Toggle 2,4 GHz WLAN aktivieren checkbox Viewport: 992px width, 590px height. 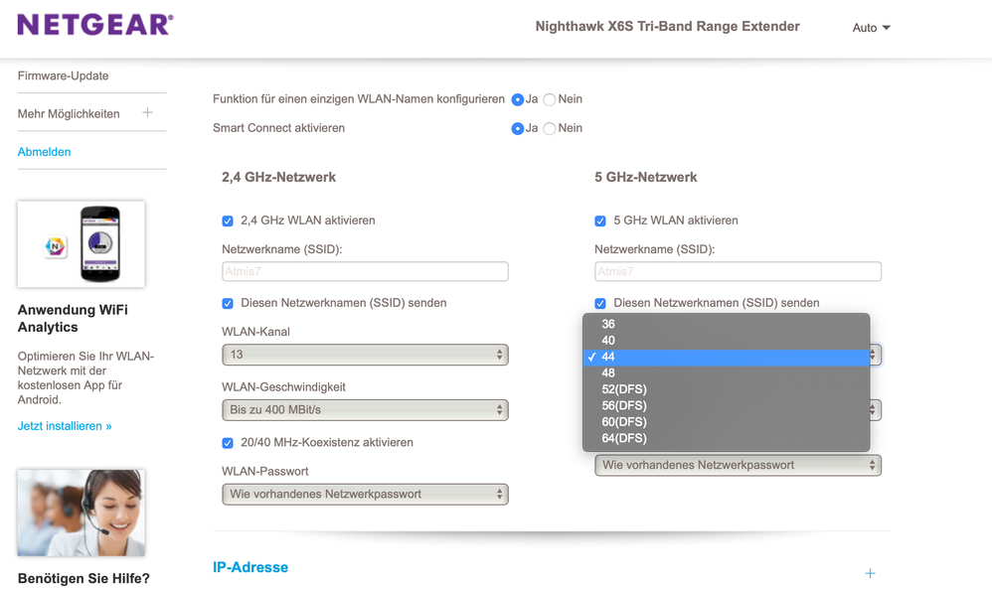(228, 221)
